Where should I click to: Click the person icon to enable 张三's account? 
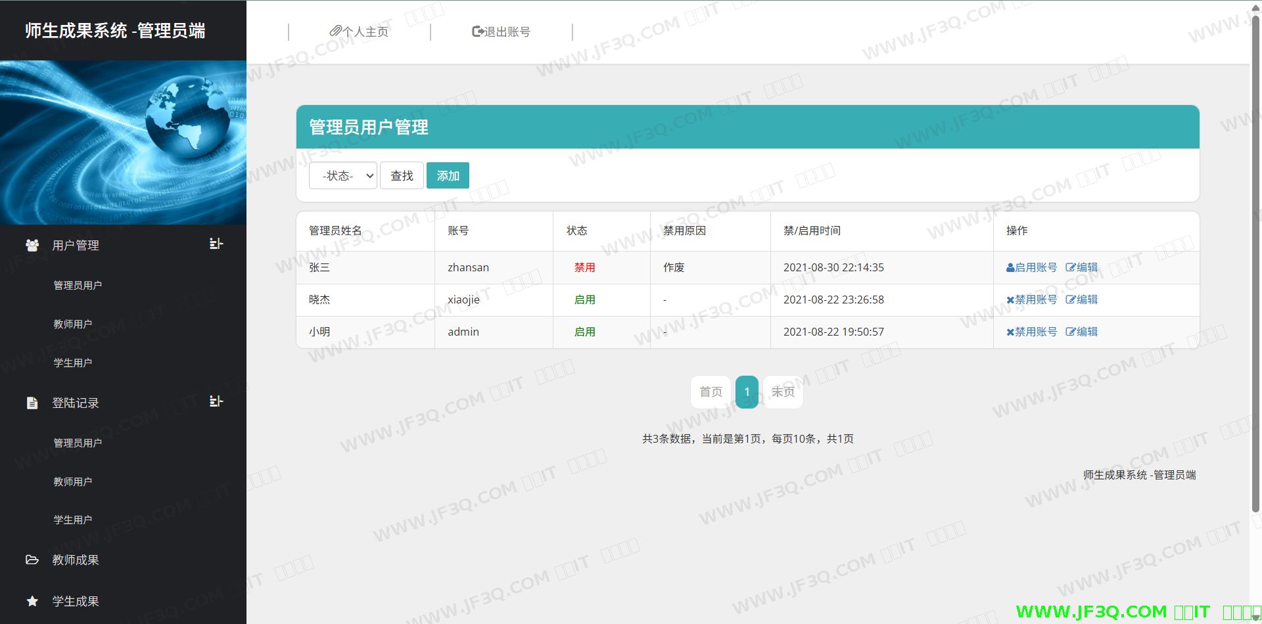[1010, 267]
